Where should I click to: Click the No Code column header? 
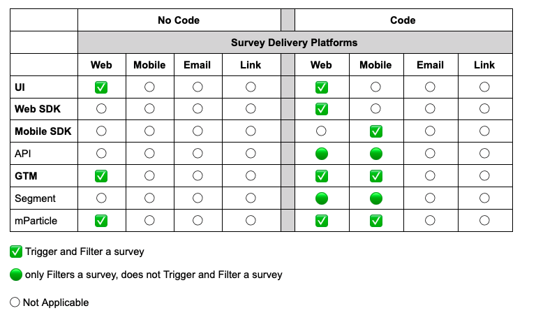(179, 20)
